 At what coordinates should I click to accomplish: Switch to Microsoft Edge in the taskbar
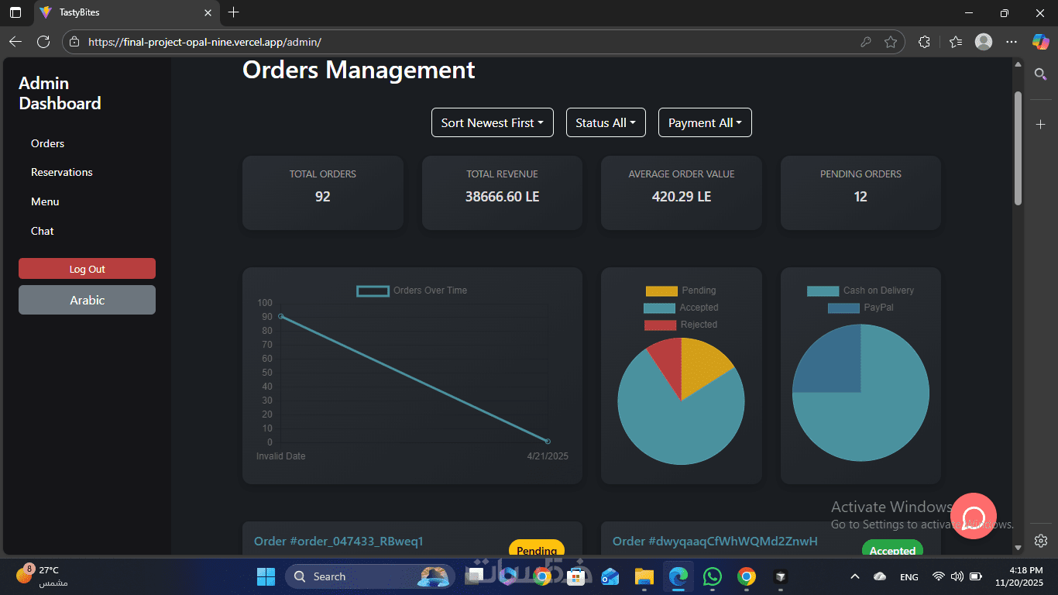(678, 576)
